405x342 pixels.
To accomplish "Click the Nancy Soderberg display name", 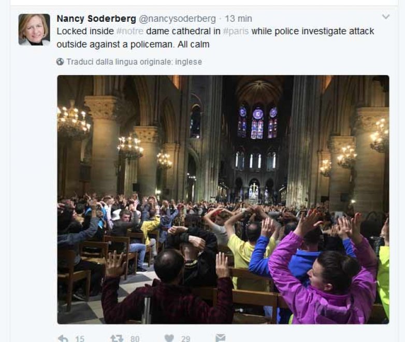I will click(x=96, y=19).
